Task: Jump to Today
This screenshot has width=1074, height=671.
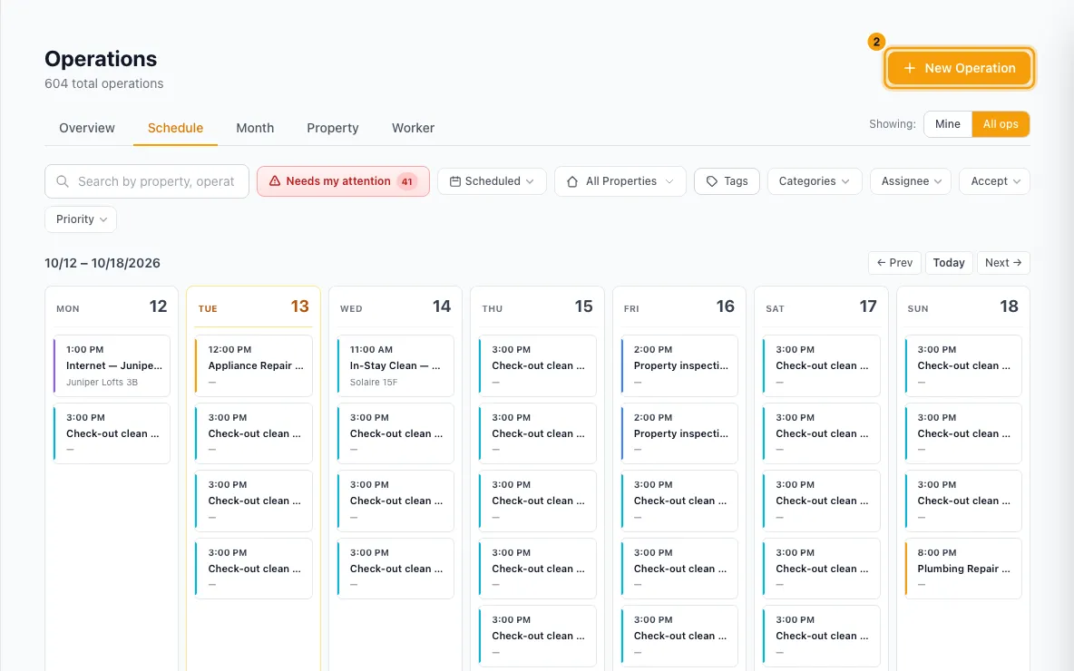Action: 949,263
